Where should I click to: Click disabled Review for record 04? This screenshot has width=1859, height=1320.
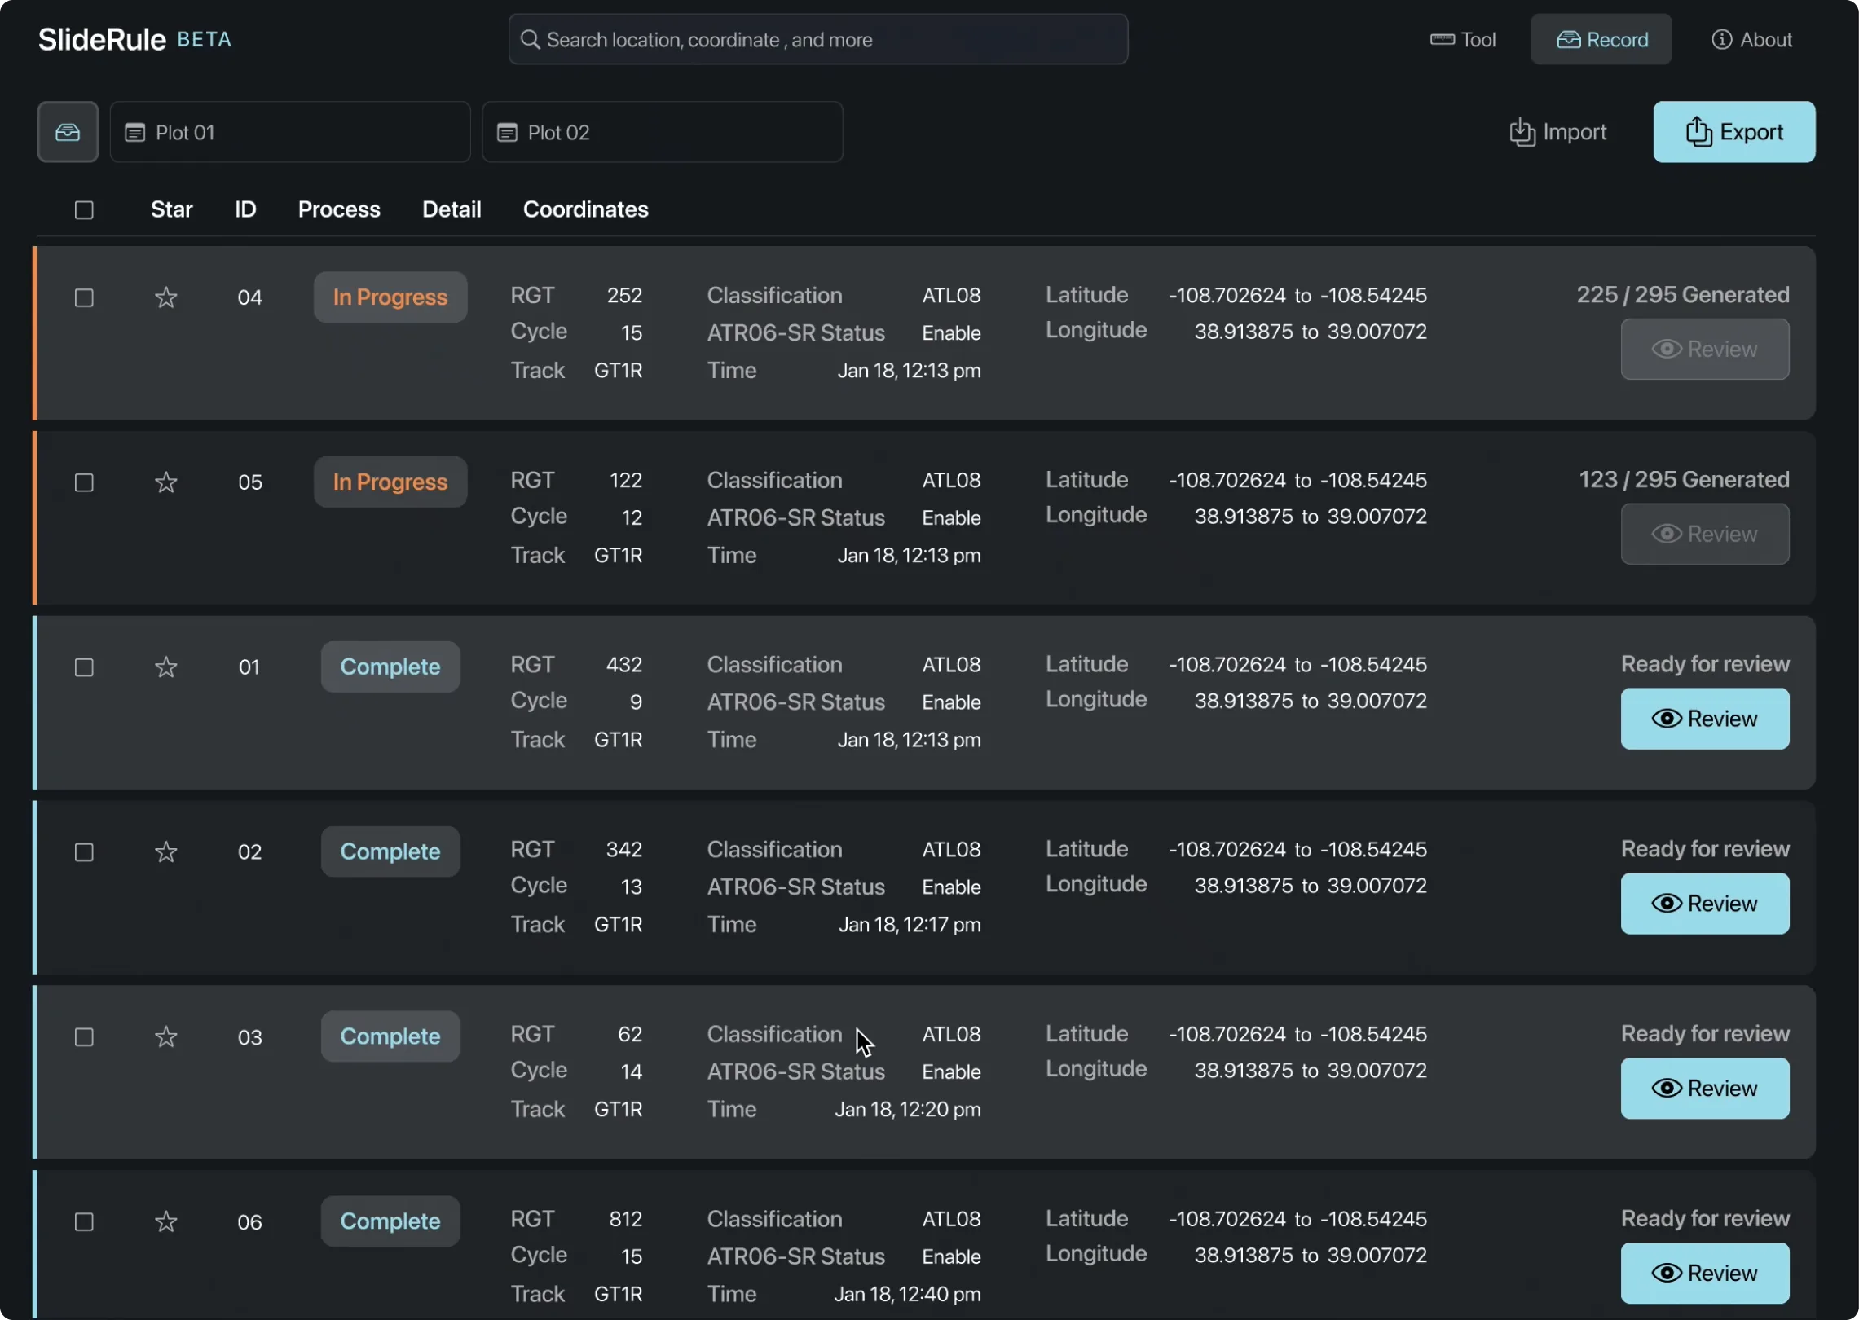point(1704,349)
